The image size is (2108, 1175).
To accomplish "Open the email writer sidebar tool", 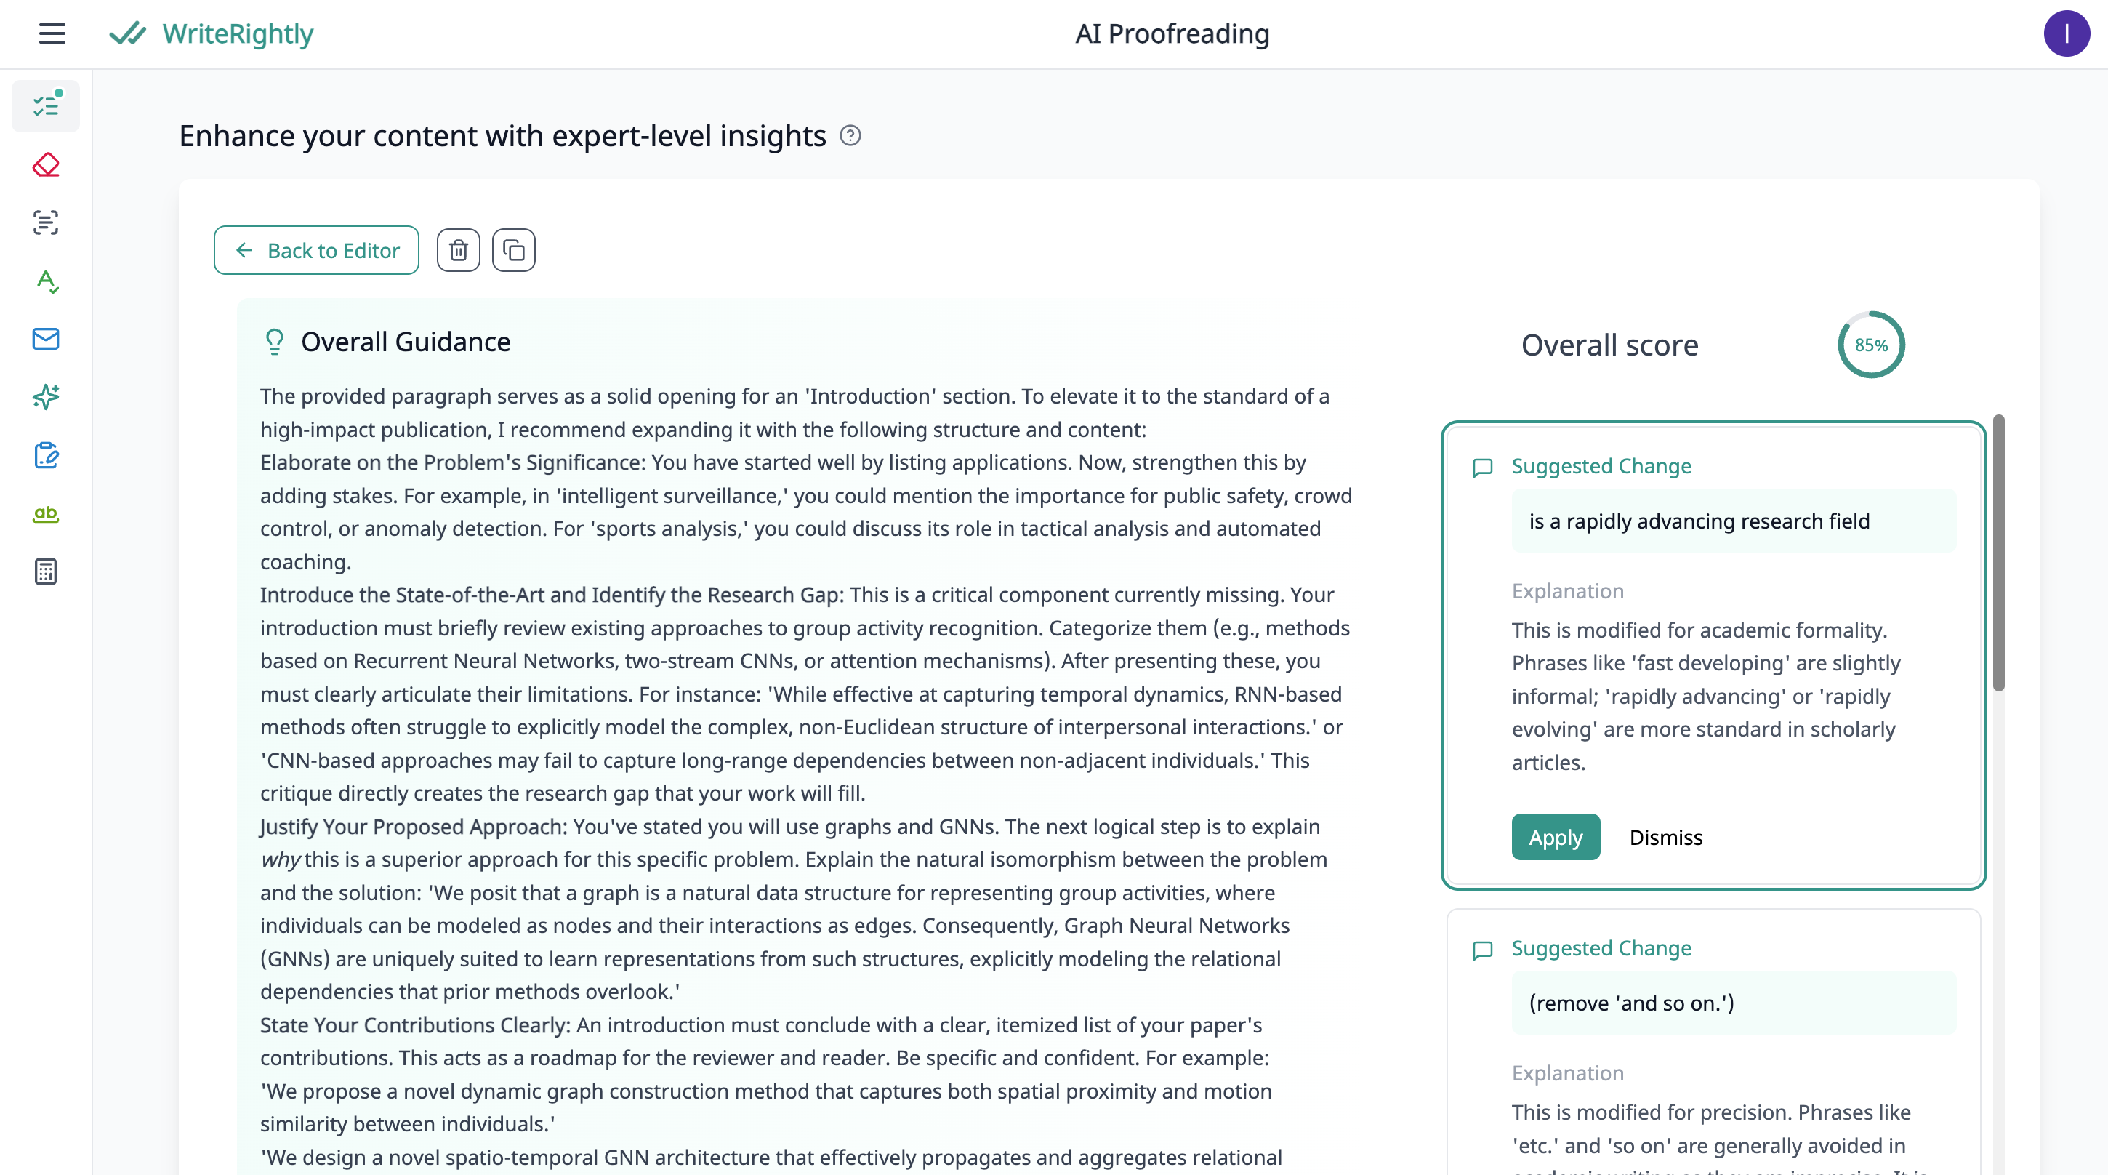I will (x=46, y=339).
